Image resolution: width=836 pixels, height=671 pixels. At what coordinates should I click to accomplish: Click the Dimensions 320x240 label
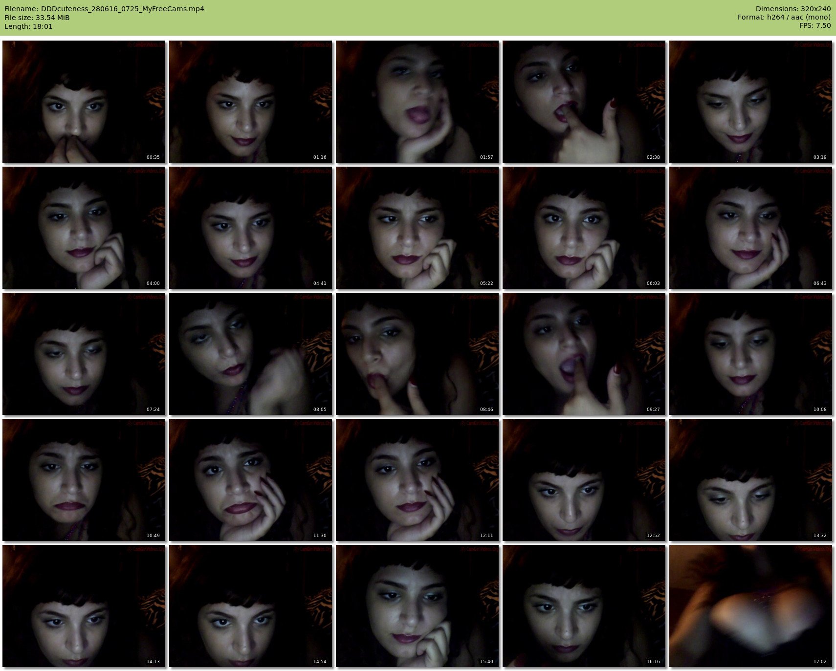(x=793, y=9)
